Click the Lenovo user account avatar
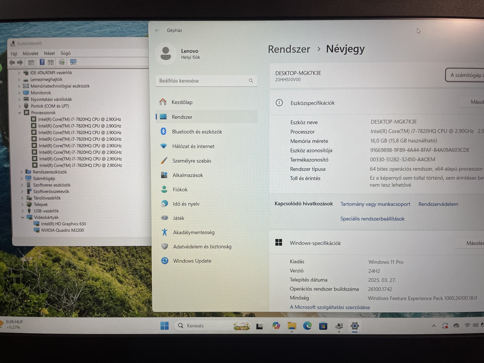The width and height of the screenshot is (484, 363). coord(166,54)
